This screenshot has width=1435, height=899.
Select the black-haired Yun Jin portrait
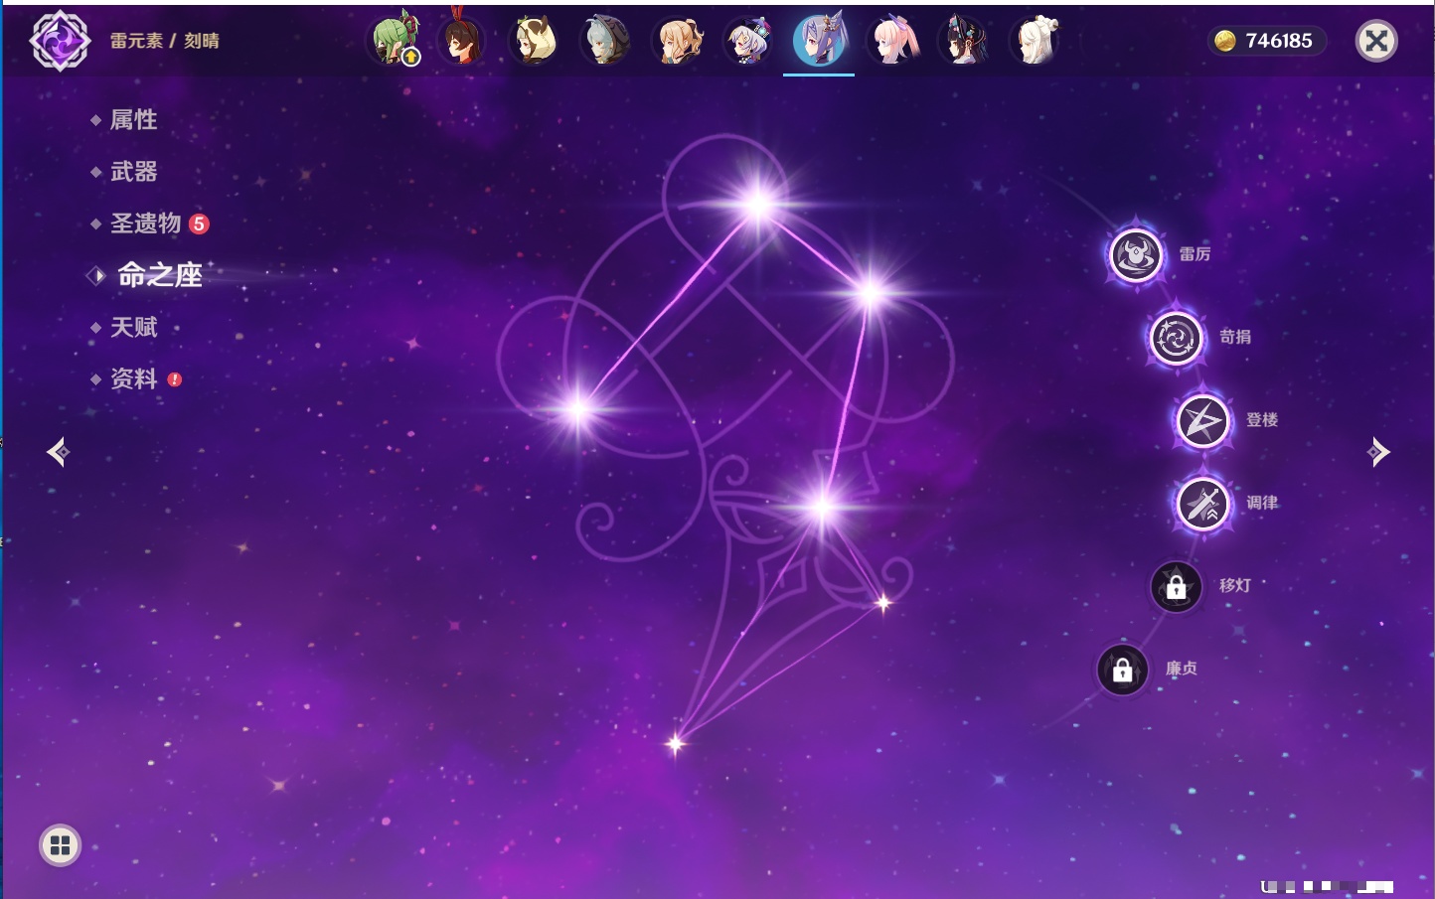[963, 40]
